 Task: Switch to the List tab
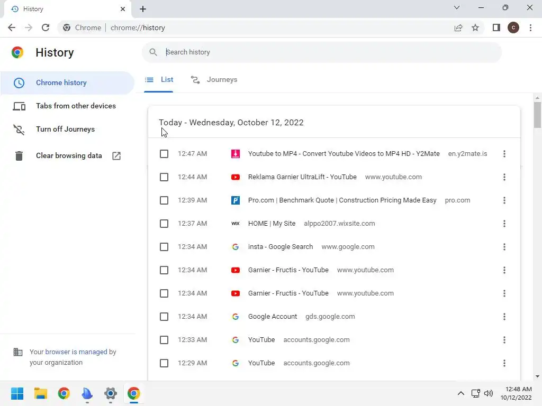(x=159, y=80)
